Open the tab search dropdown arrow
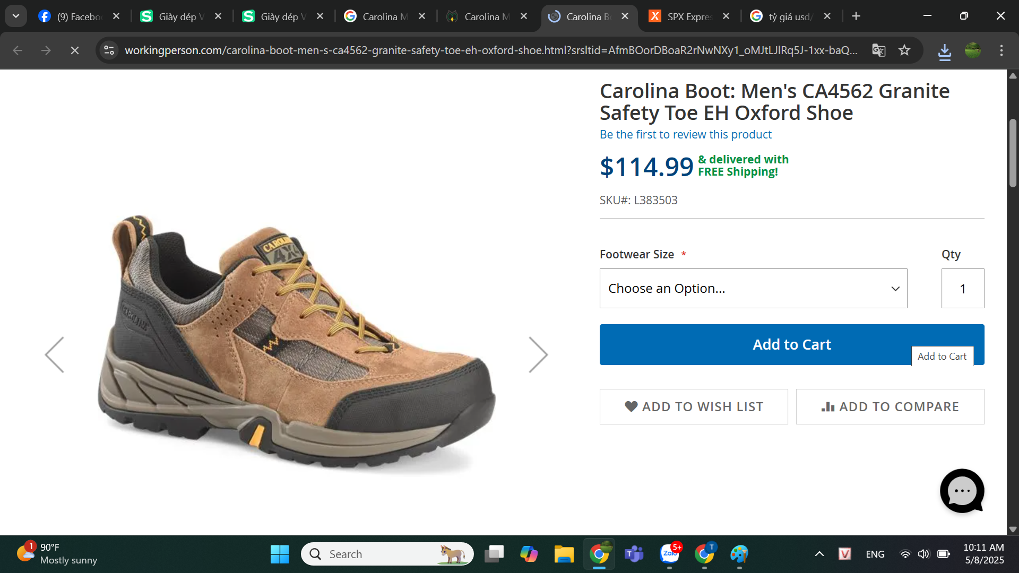This screenshot has width=1019, height=573. point(16,16)
